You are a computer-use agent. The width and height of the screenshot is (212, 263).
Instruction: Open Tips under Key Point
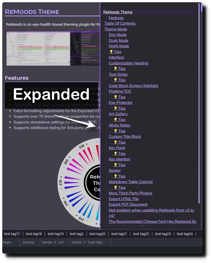119,154
